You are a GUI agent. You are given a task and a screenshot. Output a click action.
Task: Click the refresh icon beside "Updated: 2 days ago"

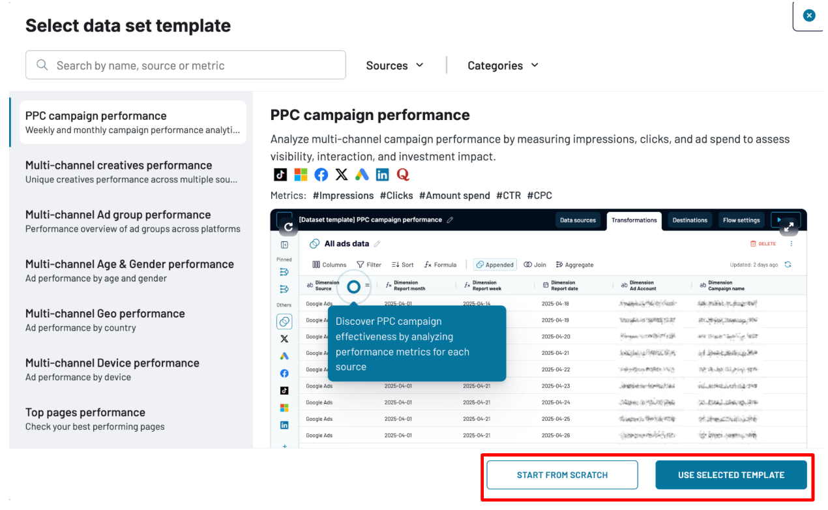click(788, 265)
